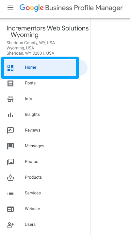This screenshot has width=130, height=235.
Task: Click the Reviews icon
Action: click(10, 131)
